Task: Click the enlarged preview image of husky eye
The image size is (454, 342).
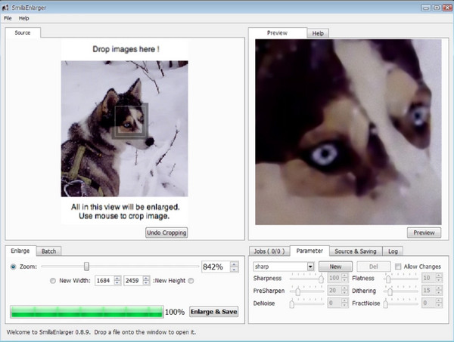Action: (x=348, y=132)
